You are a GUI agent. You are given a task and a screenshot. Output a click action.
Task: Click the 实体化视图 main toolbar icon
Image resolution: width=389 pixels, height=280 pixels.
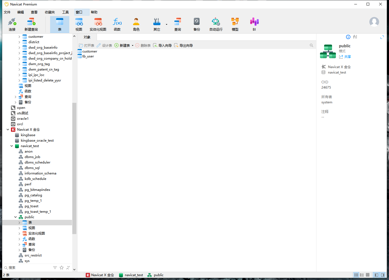[98, 24]
